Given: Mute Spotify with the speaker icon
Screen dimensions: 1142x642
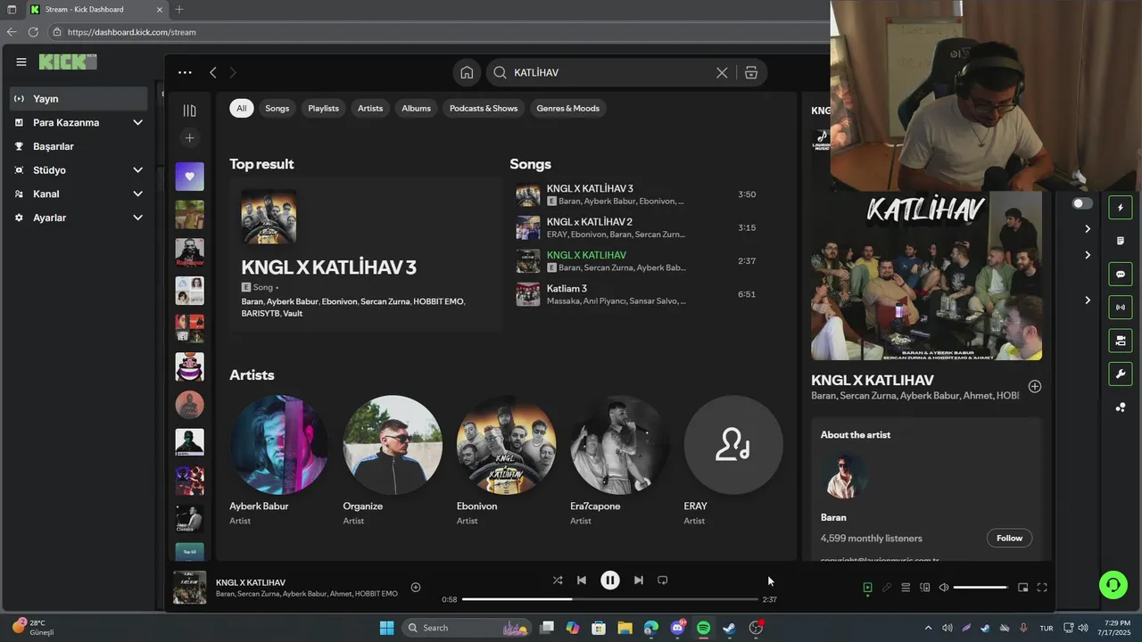Looking at the screenshot, I should 944,588.
